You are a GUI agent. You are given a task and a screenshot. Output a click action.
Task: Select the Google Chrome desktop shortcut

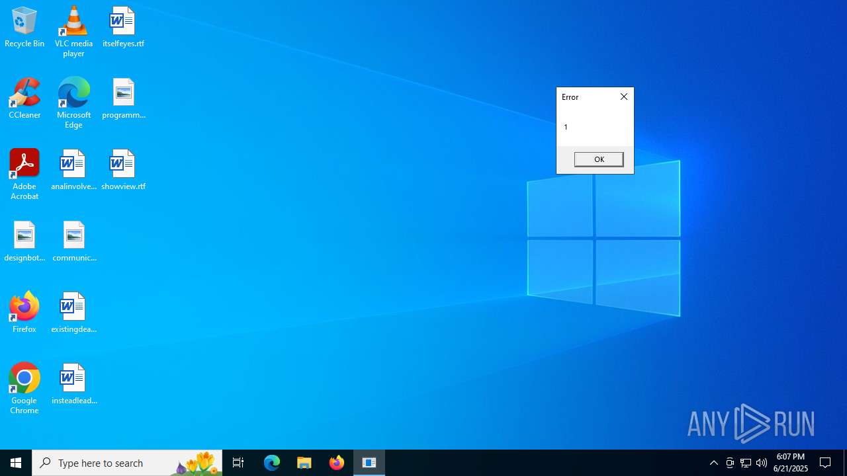pos(24,389)
